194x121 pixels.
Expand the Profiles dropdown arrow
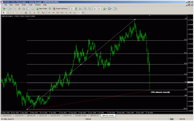tap(11, 9)
